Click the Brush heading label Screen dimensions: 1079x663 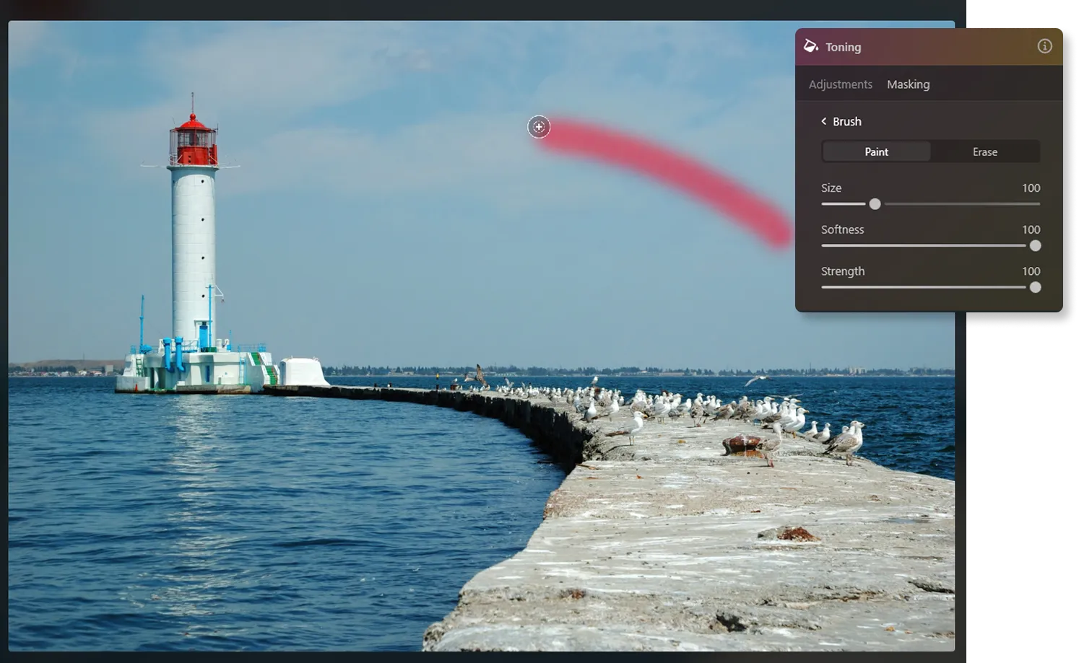[x=846, y=121]
